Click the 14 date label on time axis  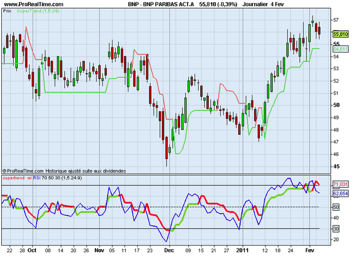[x=61, y=251]
